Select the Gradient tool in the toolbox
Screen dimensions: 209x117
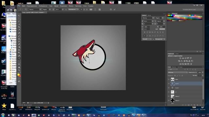[x=19, y=47]
